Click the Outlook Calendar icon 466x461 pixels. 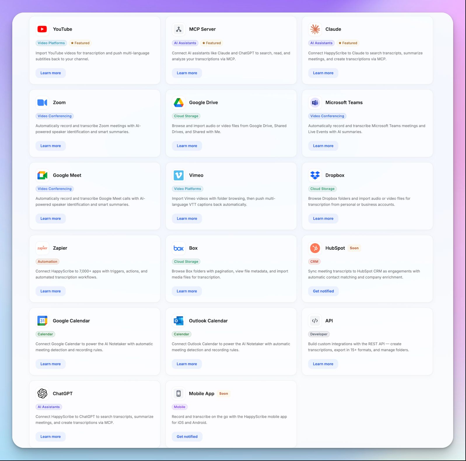(178, 321)
